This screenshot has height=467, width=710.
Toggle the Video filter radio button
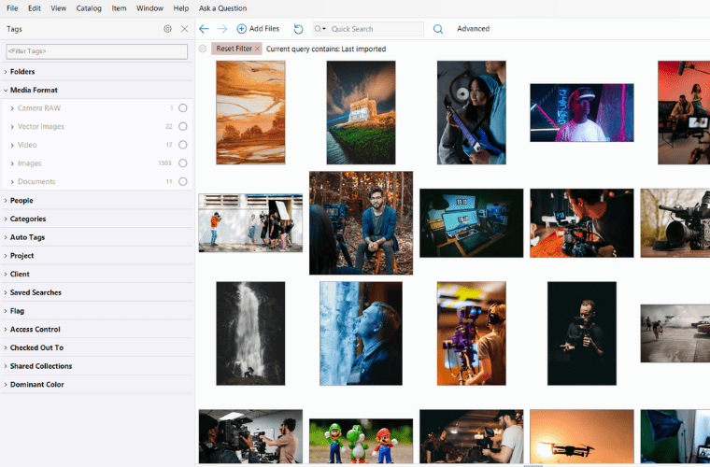click(182, 145)
